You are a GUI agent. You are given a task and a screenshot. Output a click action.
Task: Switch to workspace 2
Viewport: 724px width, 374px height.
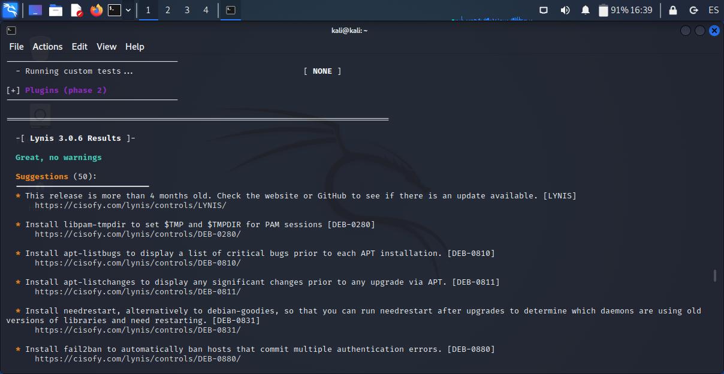pos(167,10)
